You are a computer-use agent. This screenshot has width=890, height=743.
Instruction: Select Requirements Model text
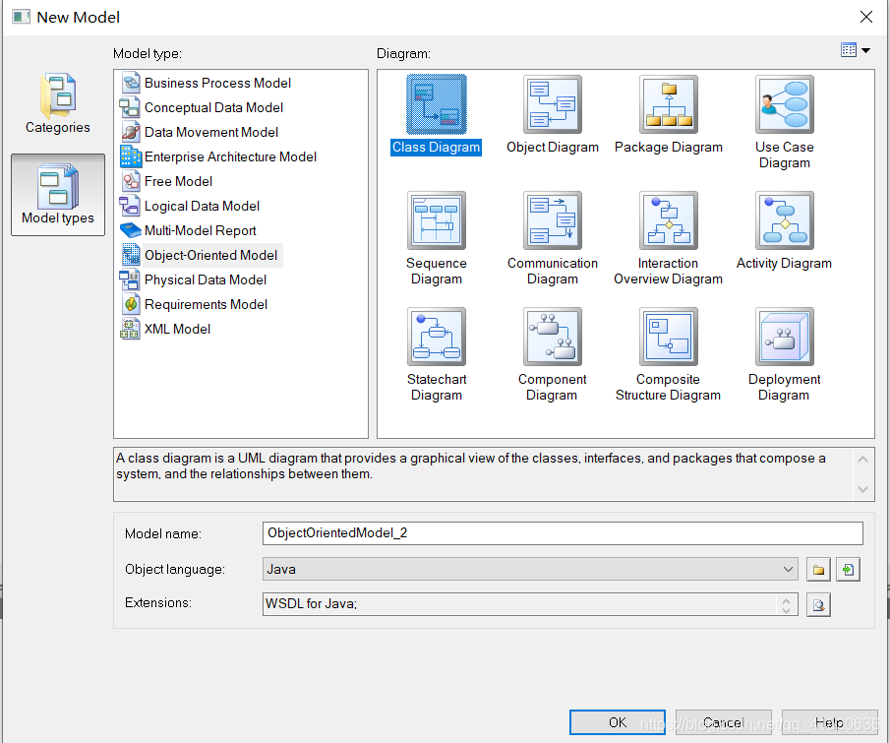(x=207, y=304)
